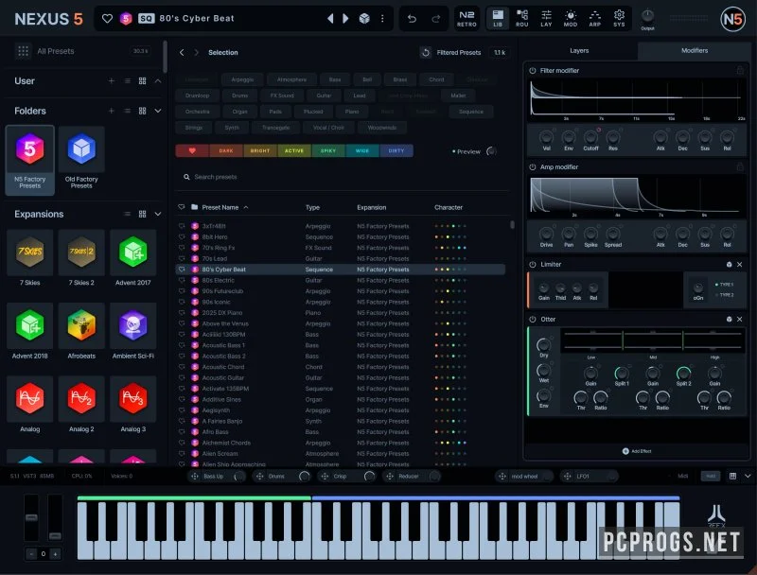This screenshot has height=575, width=757.
Task: Expand the Folders section chevron
Action: click(158, 111)
